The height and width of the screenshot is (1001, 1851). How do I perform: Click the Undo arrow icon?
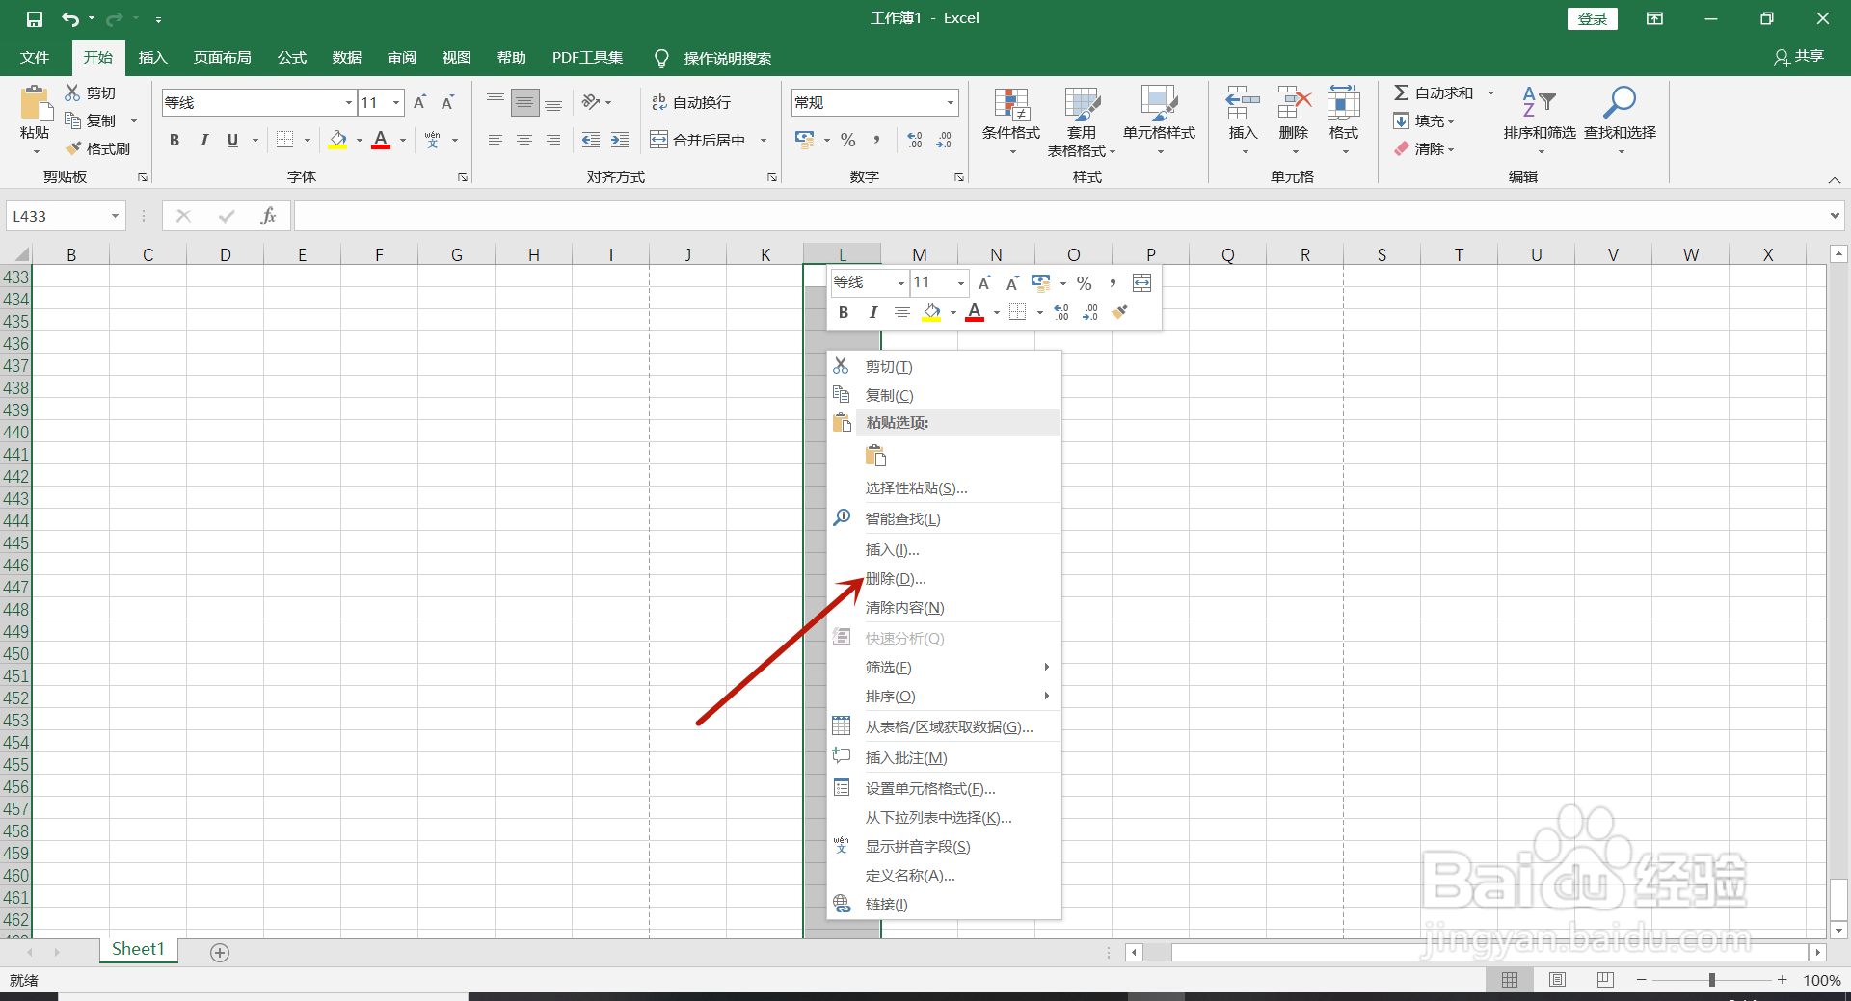click(70, 18)
